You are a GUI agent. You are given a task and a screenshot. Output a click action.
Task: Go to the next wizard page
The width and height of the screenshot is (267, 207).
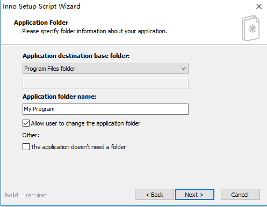[194, 195]
